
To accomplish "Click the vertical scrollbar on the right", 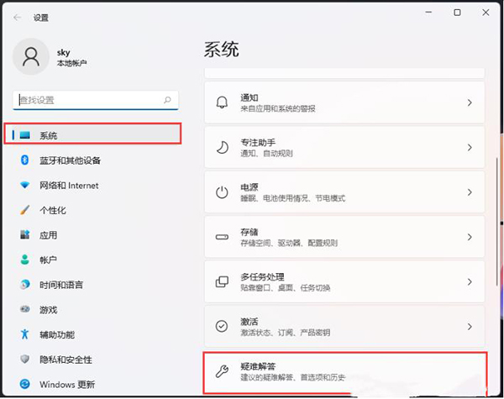I will tap(497, 222).
